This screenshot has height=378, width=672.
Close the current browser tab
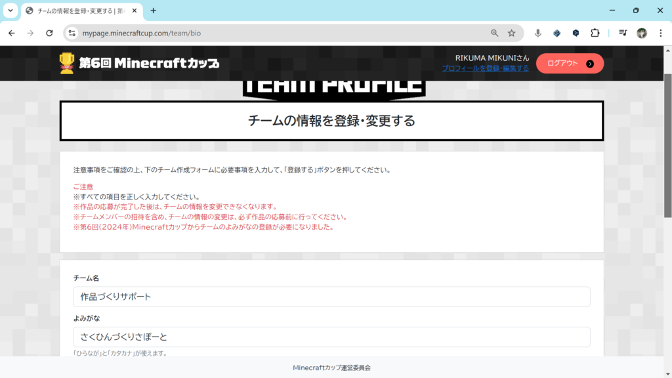coord(135,10)
